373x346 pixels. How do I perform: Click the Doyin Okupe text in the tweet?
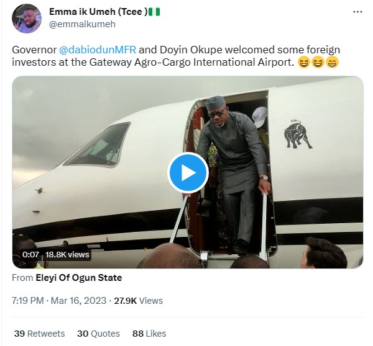pyautogui.click(x=175, y=49)
